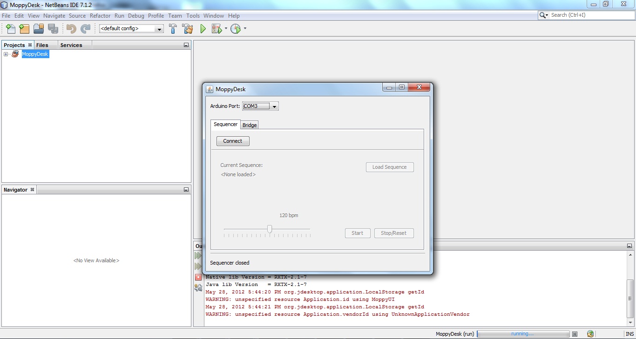Close the Projects tab
The height and width of the screenshot is (339, 636).
pos(30,45)
